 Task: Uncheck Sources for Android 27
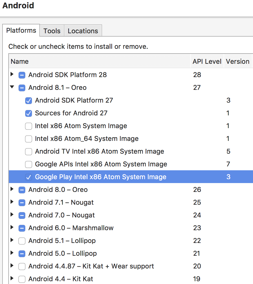[x=29, y=113]
